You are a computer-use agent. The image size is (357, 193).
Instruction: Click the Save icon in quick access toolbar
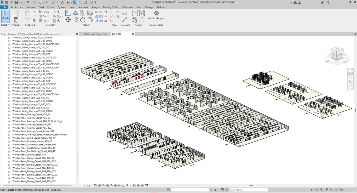click(16, 2)
